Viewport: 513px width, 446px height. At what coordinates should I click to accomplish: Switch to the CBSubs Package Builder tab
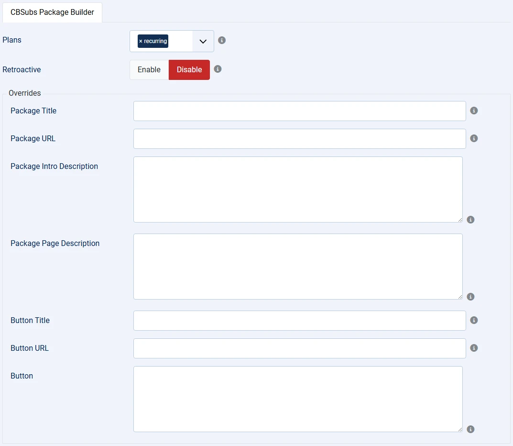point(52,12)
